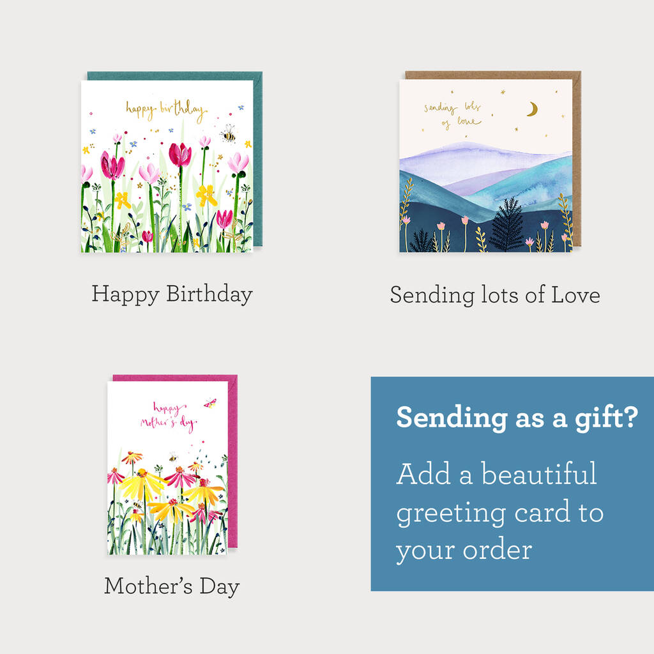
Task: Click the Mother's Day caption text
Action: pyautogui.click(x=172, y=586)
